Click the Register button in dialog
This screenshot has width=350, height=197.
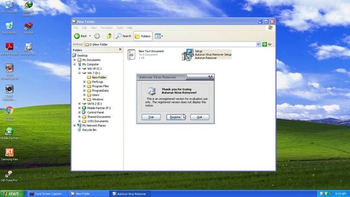click(176, 117)
